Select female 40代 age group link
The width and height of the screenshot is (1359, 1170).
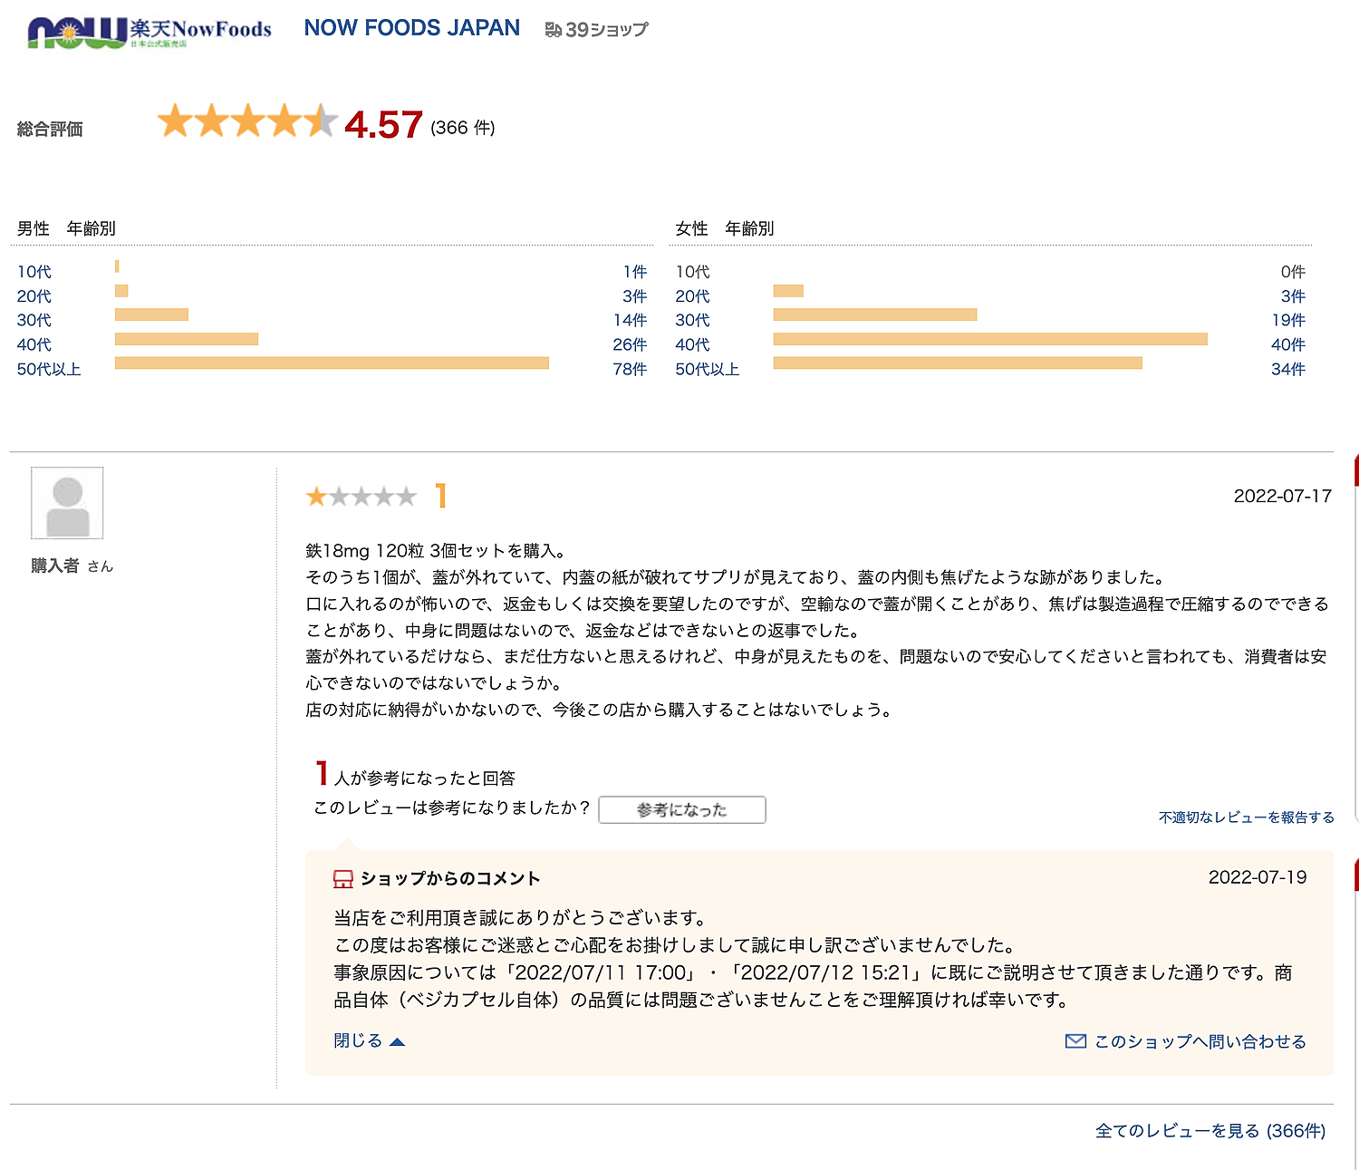click(692, 344)
